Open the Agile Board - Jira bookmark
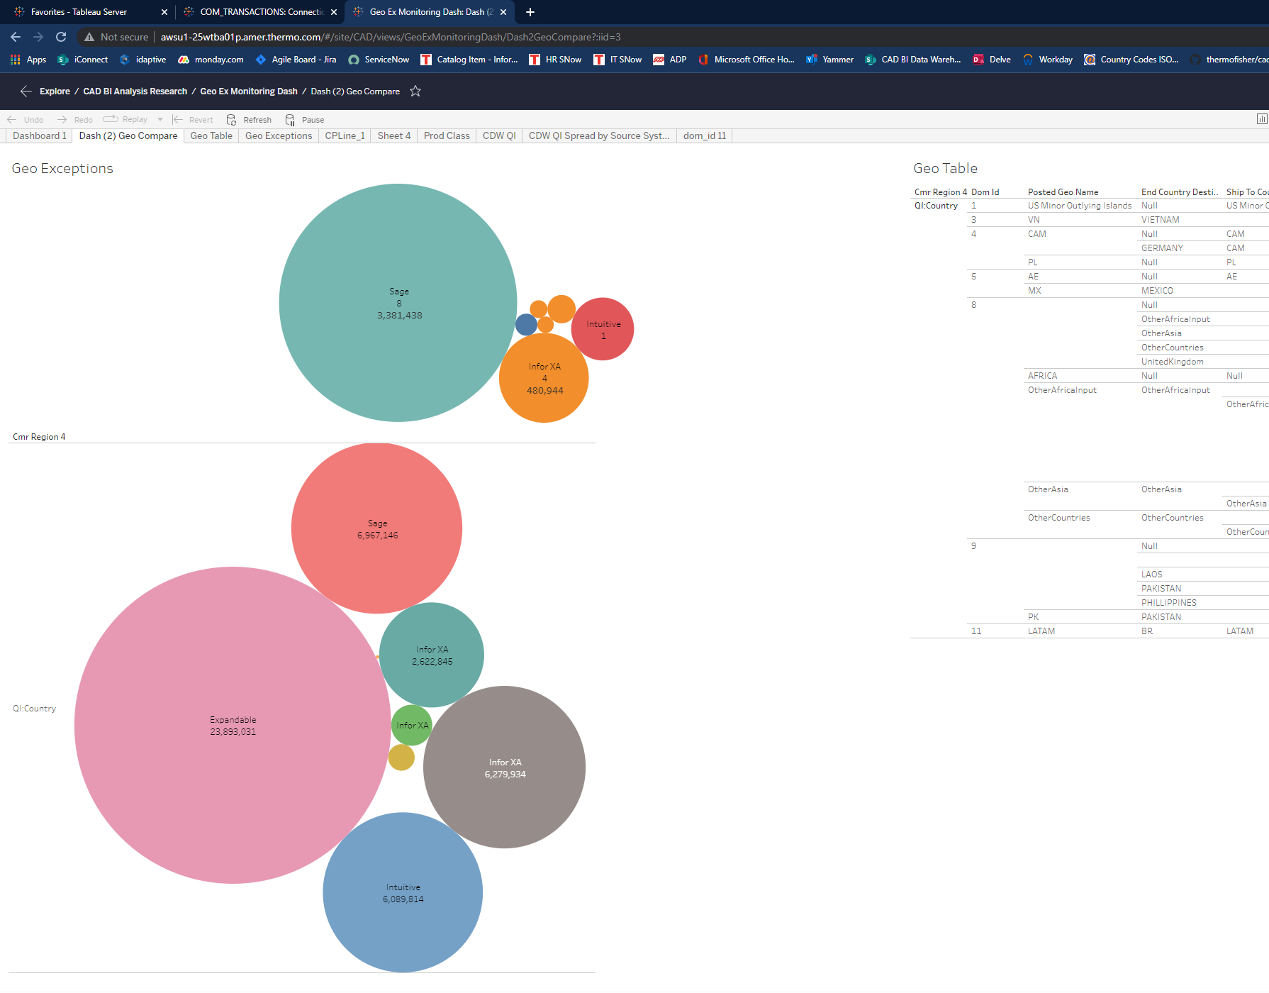Viewport: 1269px width, 993px height. pos(296,60)
